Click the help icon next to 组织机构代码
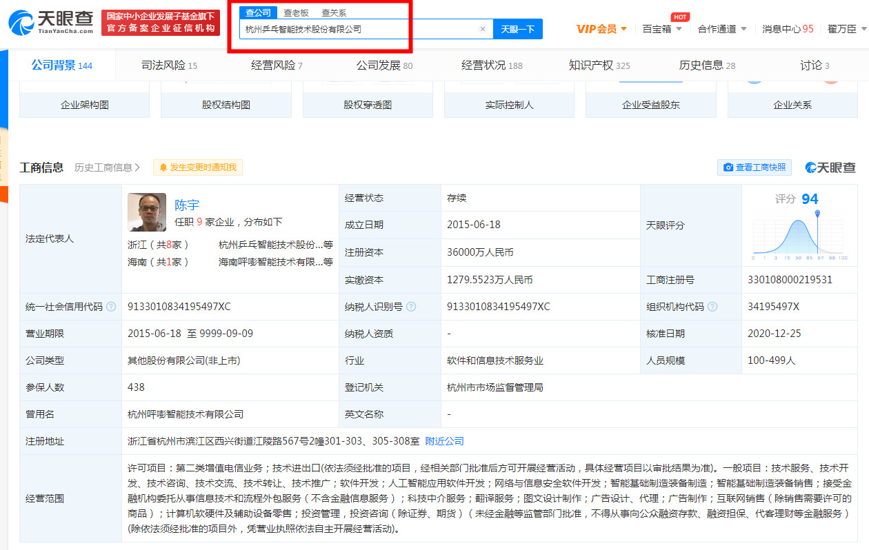This screenshot has height=550, width=869. pos(712,307)
